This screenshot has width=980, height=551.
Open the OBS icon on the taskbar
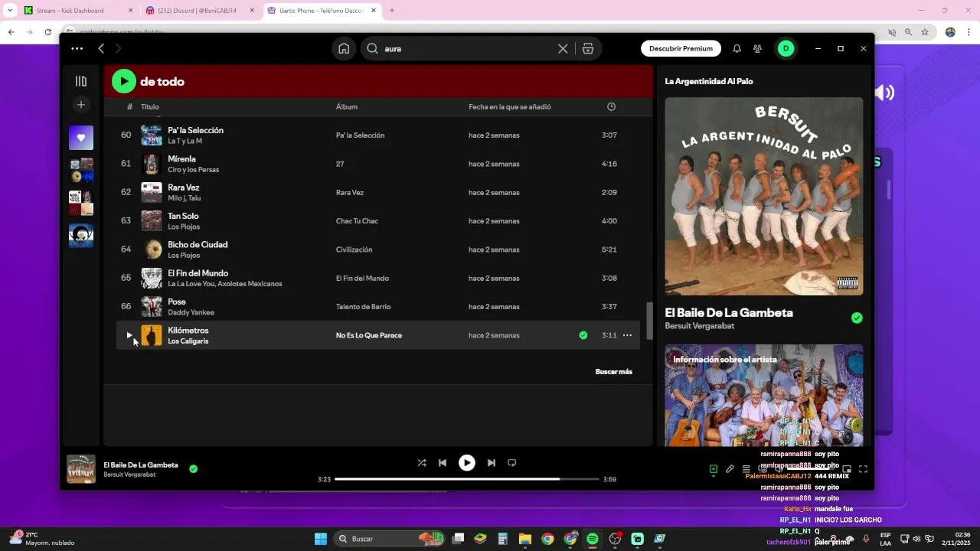tap(615, 539)
